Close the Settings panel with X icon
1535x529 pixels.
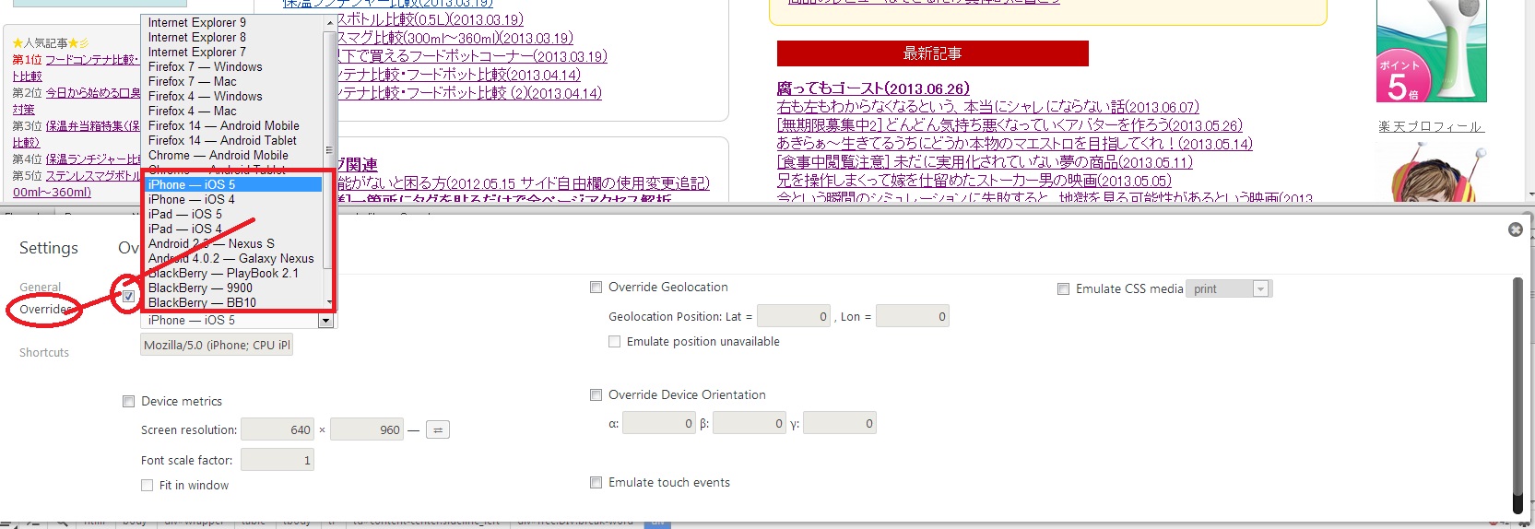click(x=1515, y=229)
